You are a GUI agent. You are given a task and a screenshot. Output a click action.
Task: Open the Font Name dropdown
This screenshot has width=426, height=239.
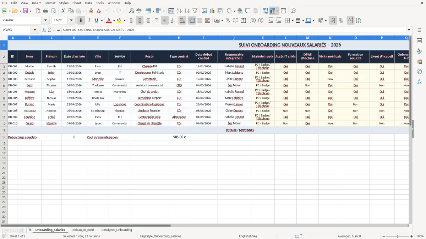coord(45,21)
